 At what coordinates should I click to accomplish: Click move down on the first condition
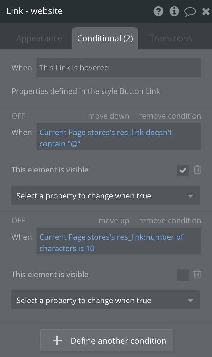click(109, 116)
